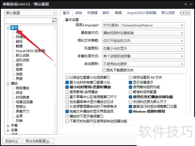
Task: Click the search magnifier icon
Action: point(54,20)
